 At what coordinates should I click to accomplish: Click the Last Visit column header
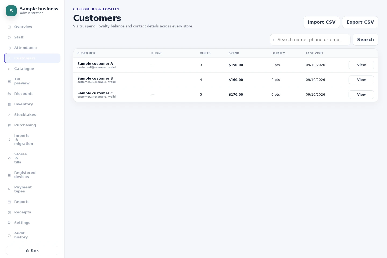pyautogui.click(x=314, y=53)
